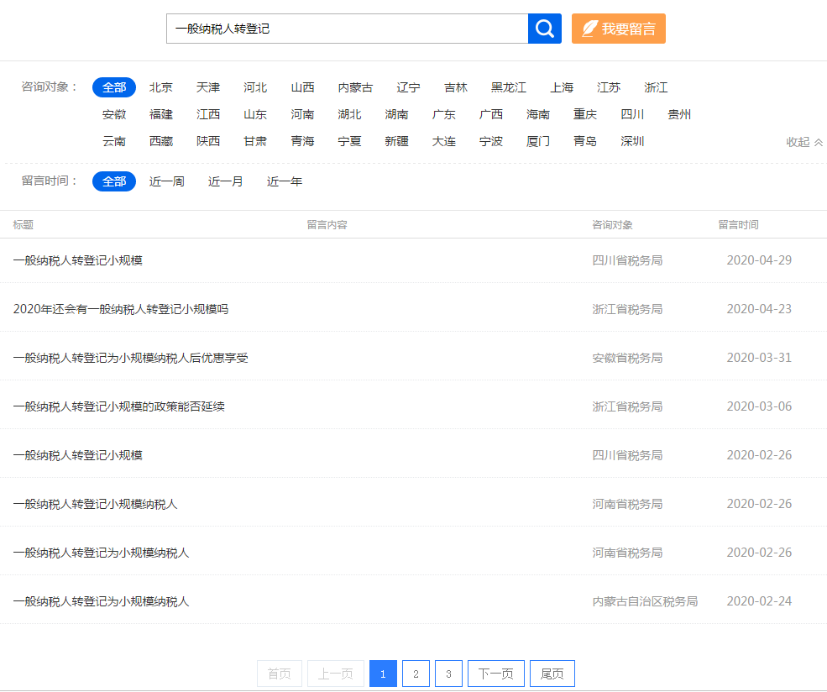Click current page 1 button
The width and height of the screenshot is (827, 692).
pos(383,674)
